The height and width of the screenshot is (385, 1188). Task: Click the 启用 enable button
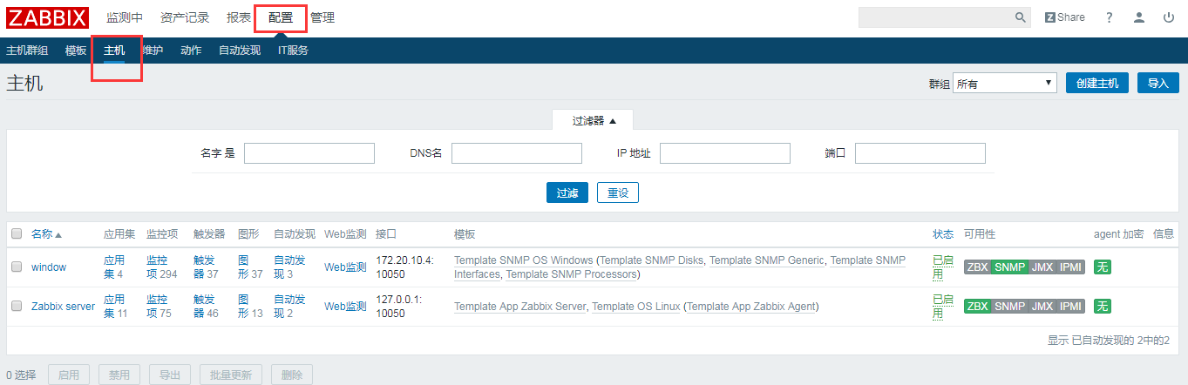69,375
